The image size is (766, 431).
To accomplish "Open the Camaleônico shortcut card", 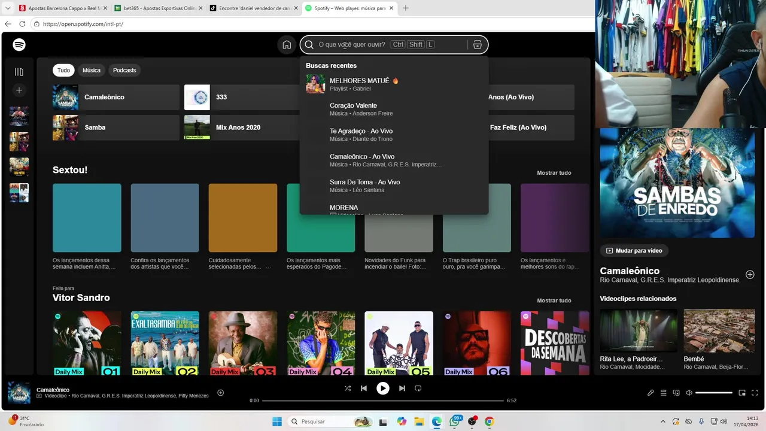I will pyautogui.click(x=116, y=97).
